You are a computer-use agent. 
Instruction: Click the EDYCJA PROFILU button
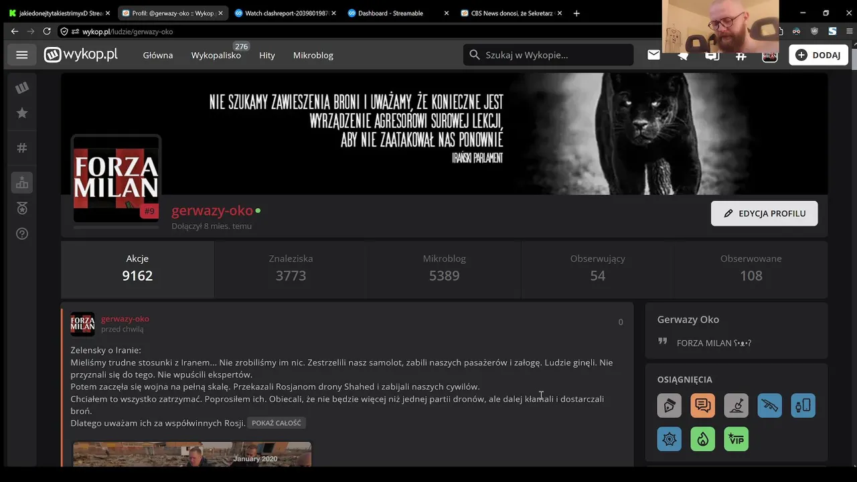point(764,214)
